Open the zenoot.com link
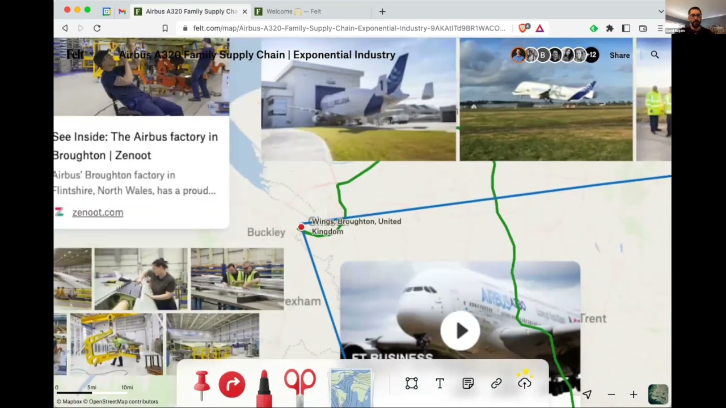726x408 pixels. point(98,212)
